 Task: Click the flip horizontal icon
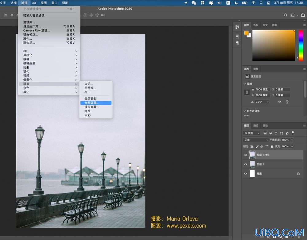click(x=279, y=102)
